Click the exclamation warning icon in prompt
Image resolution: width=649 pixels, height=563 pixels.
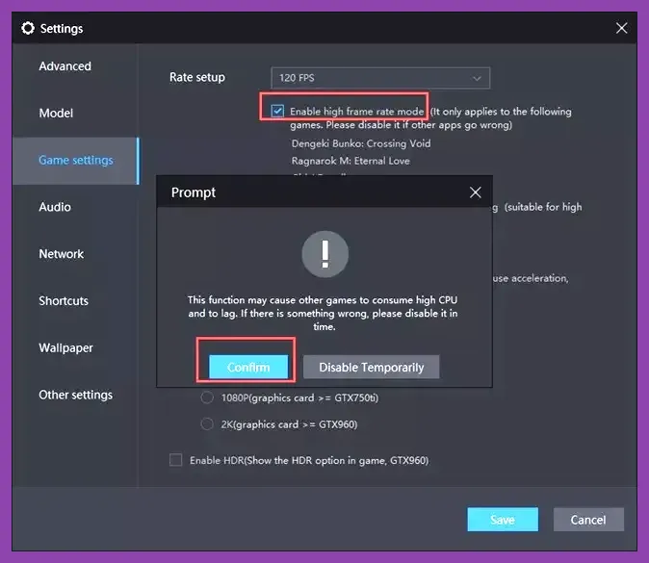(x=324, y=254)
